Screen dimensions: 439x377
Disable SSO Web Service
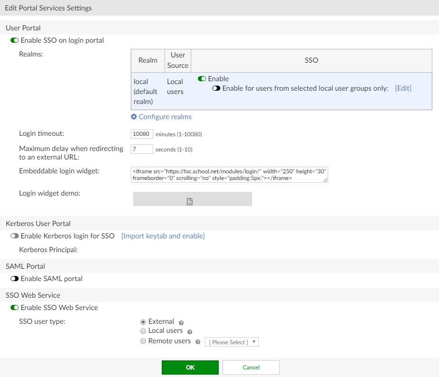(14, 308)
